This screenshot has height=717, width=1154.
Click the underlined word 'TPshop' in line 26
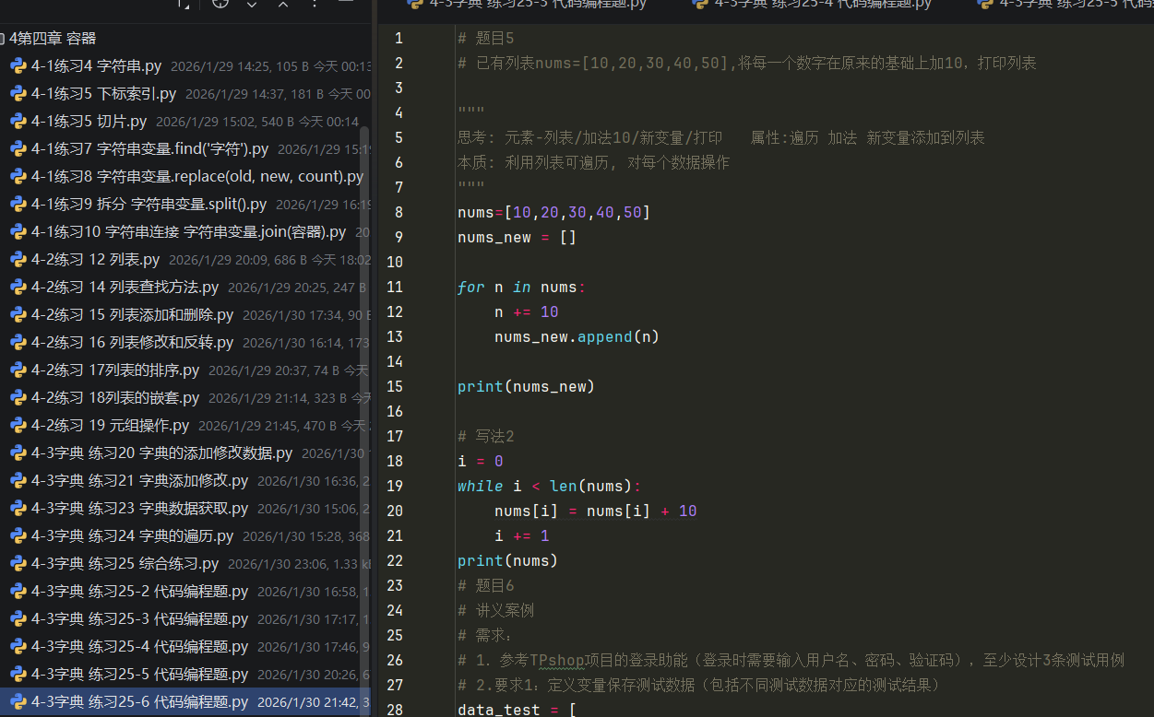point(557,661)
